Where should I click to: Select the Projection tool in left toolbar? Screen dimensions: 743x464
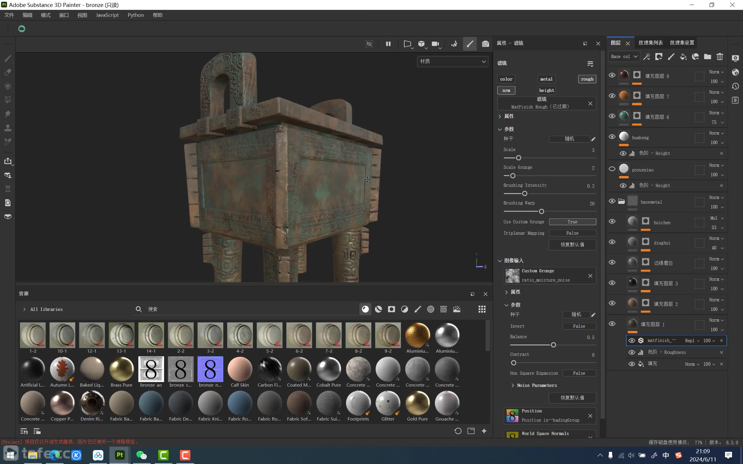[8, 86]
